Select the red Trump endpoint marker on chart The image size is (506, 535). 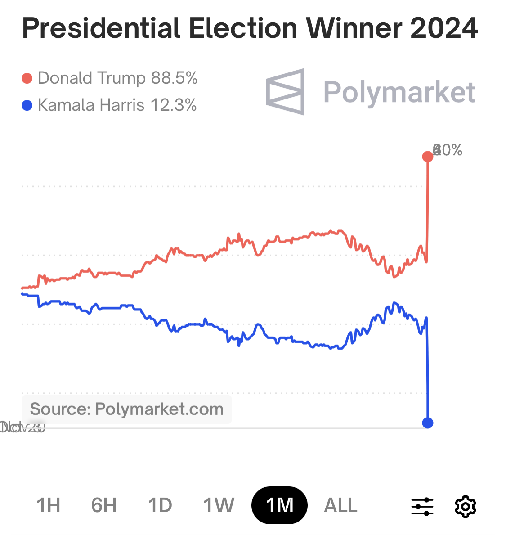tap(427, 157)
